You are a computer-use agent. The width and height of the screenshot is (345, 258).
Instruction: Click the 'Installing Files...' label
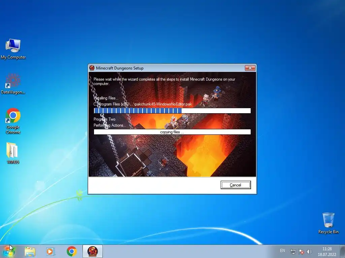[106, 98]
